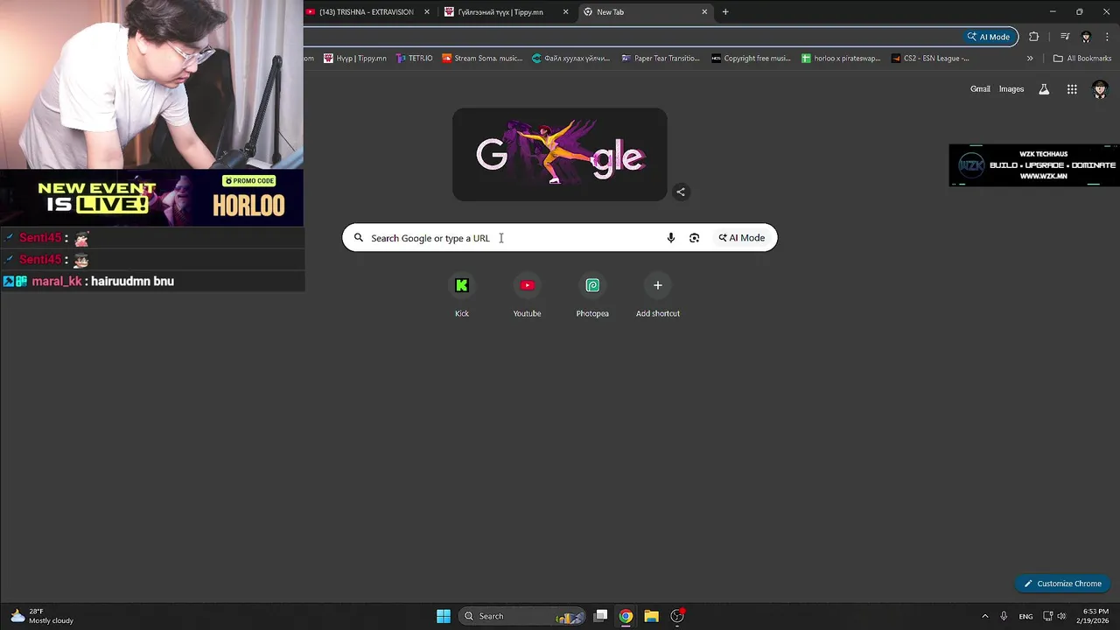Close the Tippy.mn tab

point(566,12)
